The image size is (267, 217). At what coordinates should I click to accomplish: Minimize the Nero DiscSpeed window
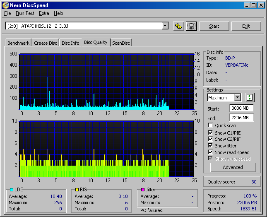tap(247, 5)
